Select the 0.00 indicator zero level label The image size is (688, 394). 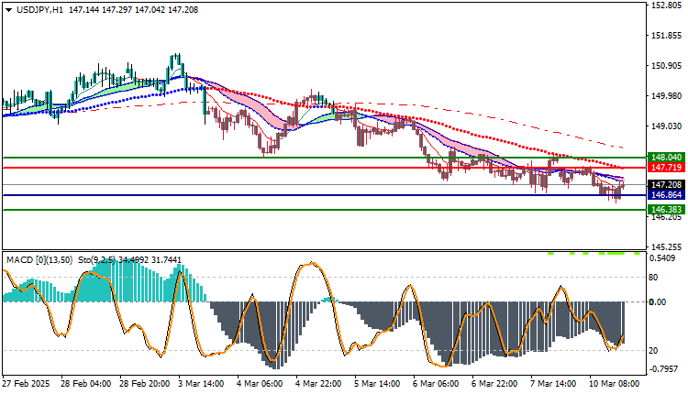[x=658, y=302]
